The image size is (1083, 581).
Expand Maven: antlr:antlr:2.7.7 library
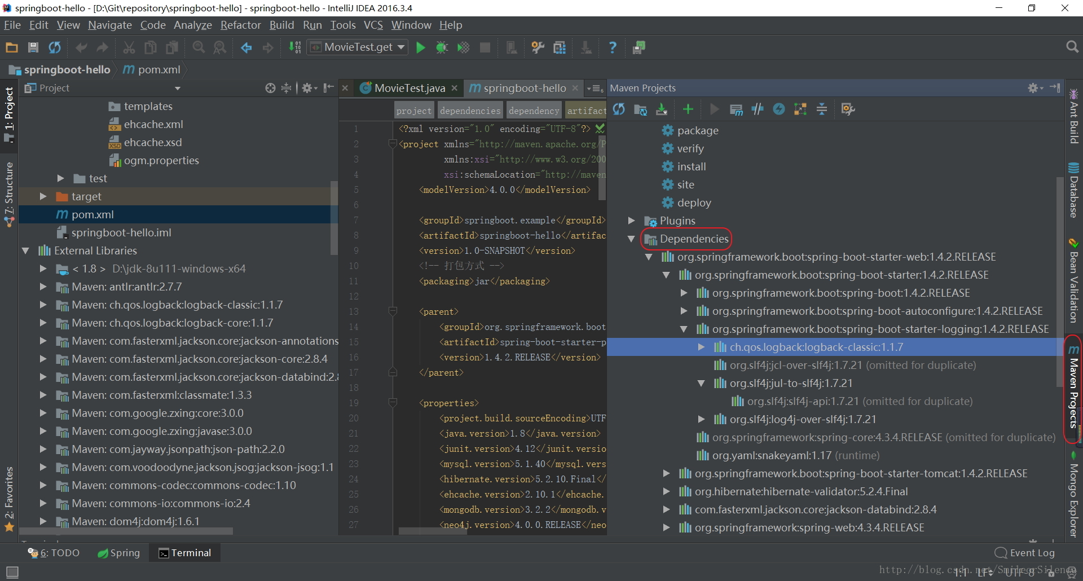[43, 287]
